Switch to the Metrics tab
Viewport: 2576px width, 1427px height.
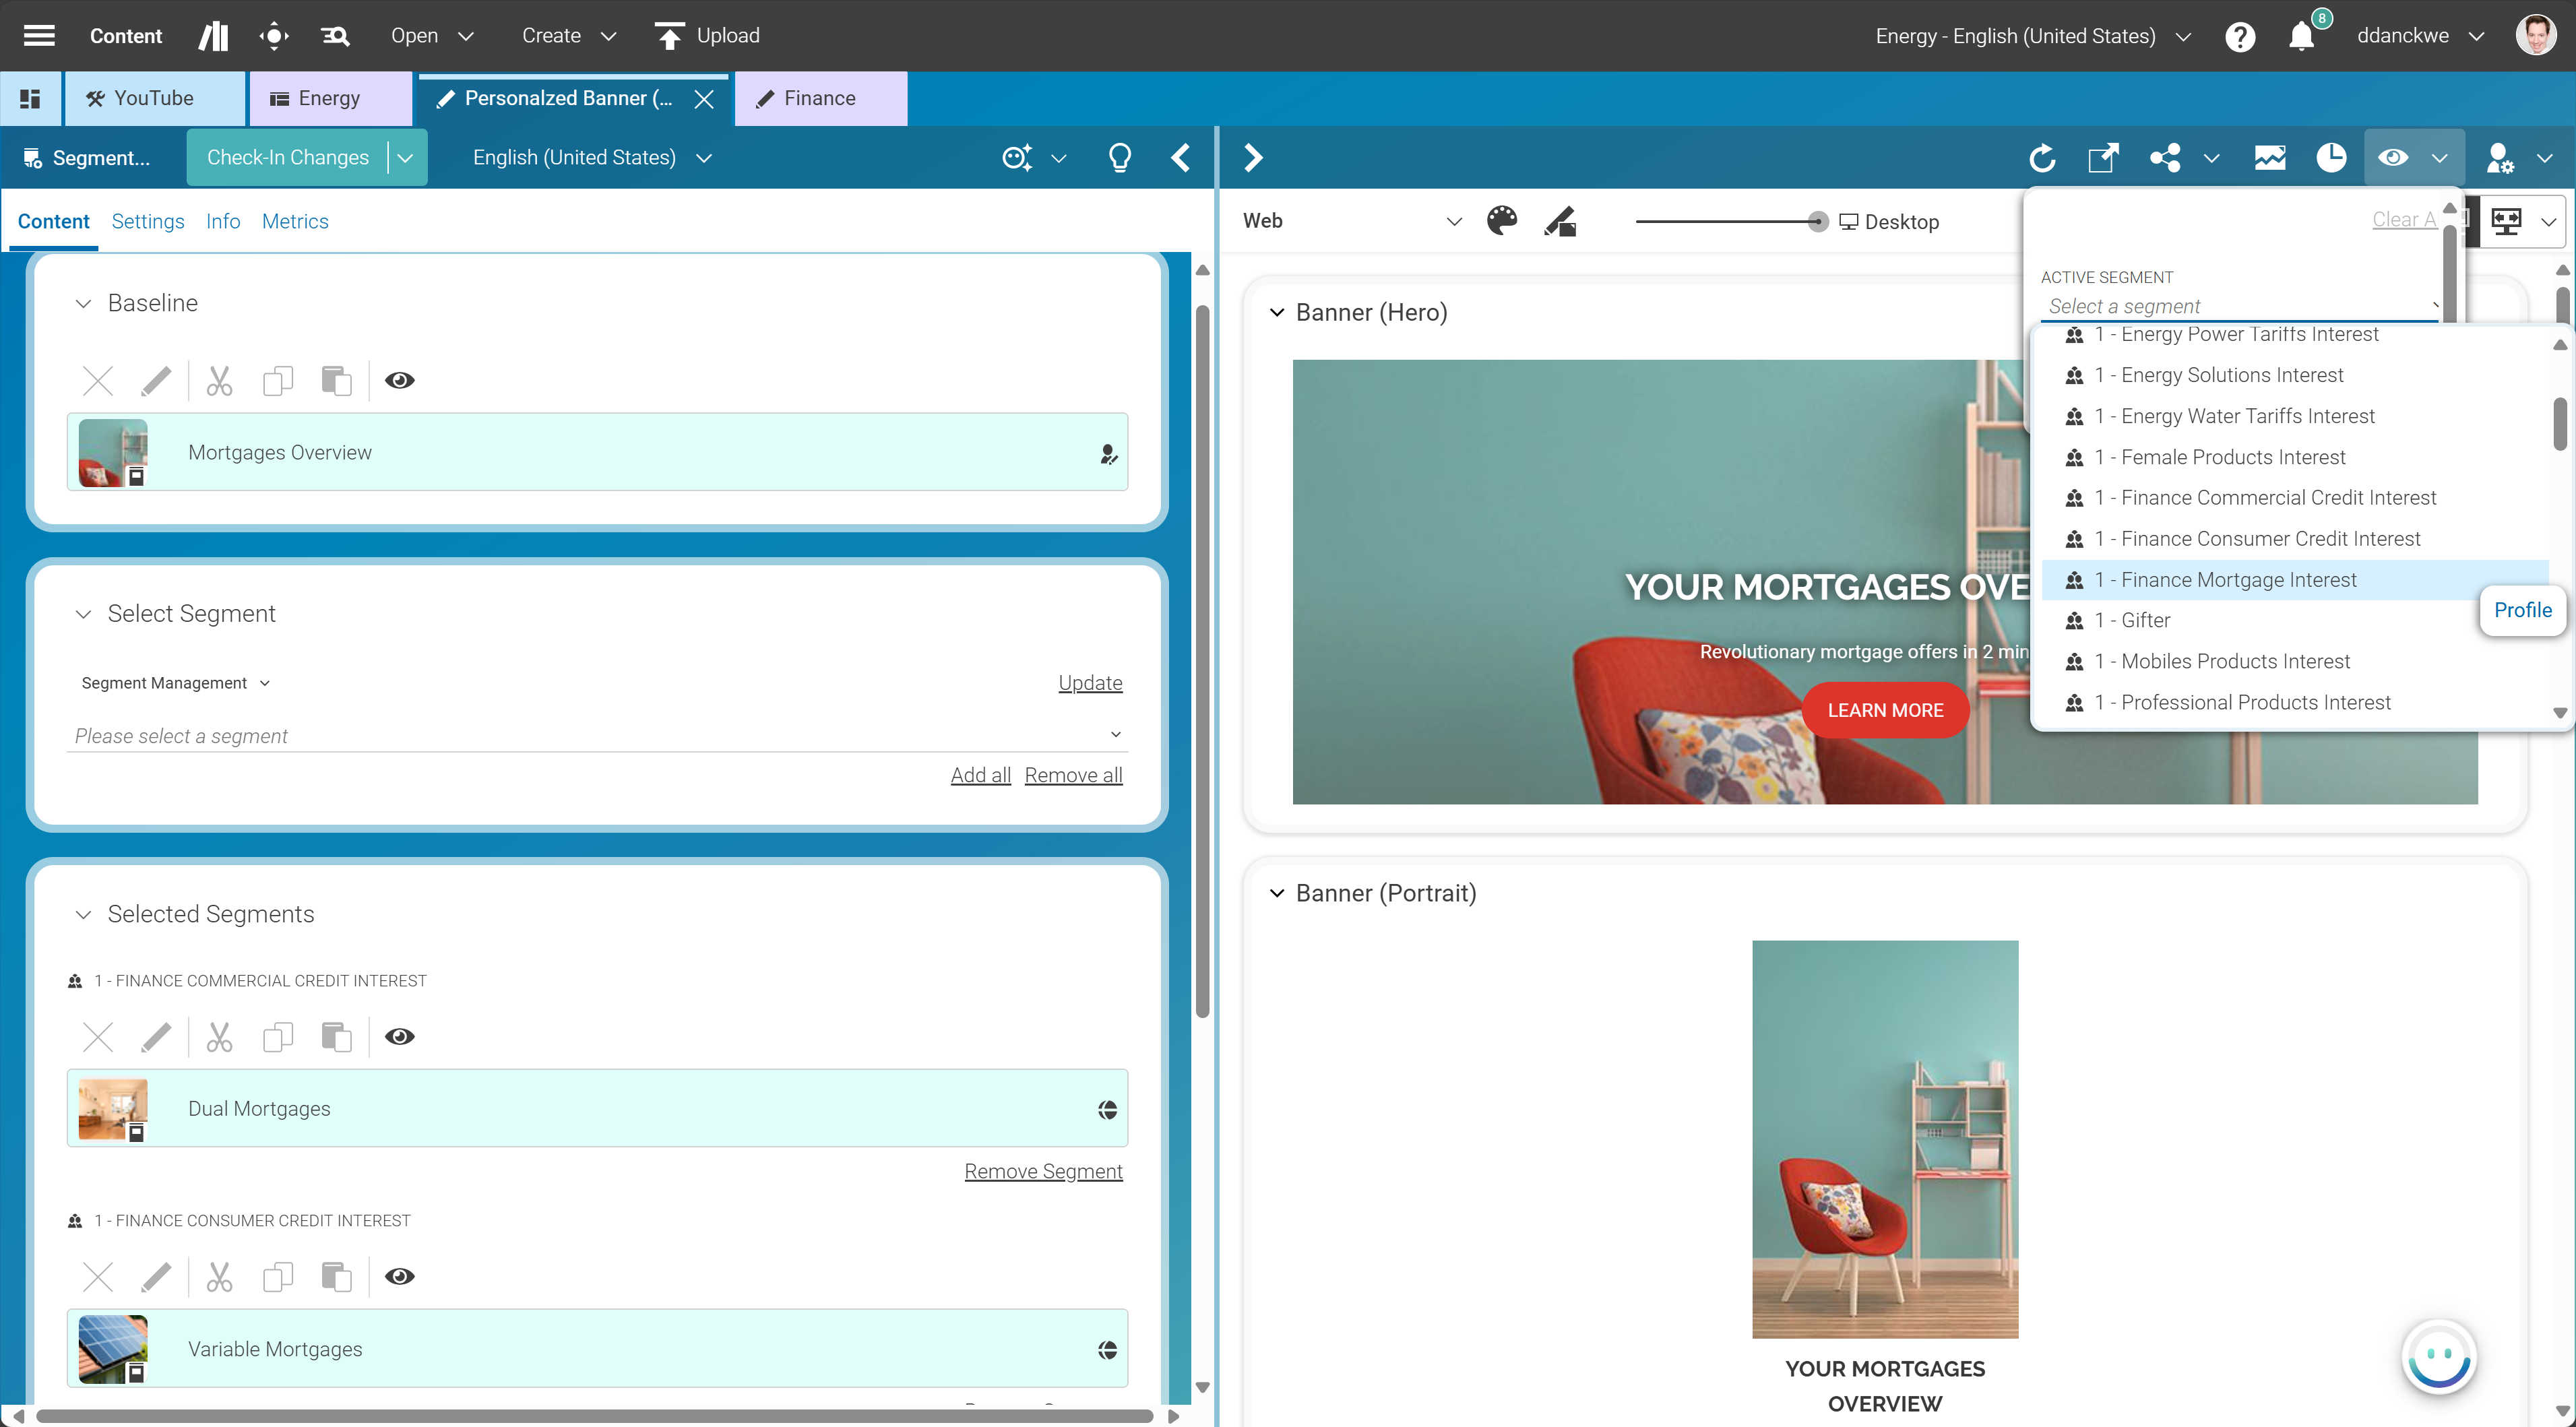pos(295,221)
